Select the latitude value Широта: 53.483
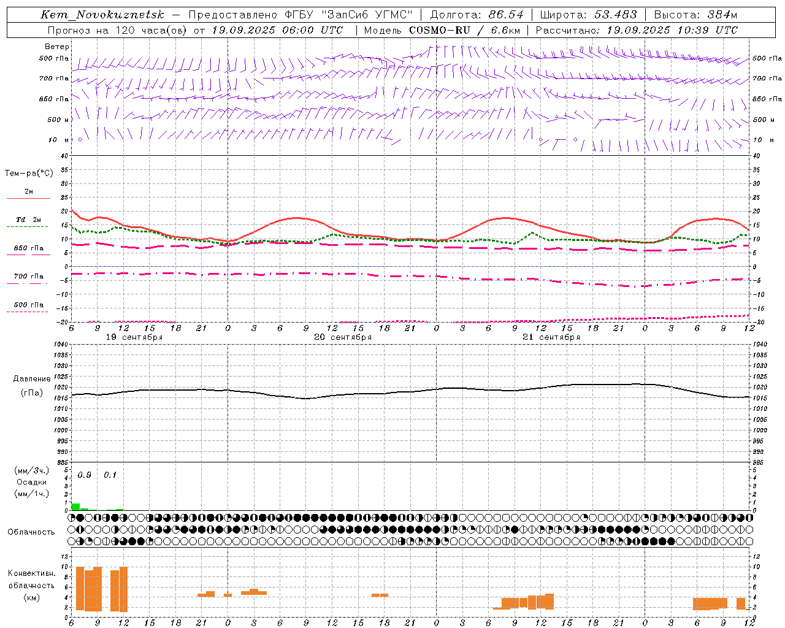The width and height of the screenshot is (785, 628). click(x=588, y=15)
